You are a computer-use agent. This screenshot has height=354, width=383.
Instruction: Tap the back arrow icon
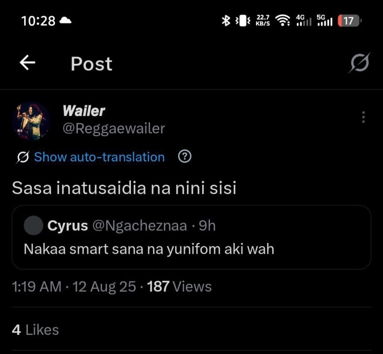pos(28,63)
